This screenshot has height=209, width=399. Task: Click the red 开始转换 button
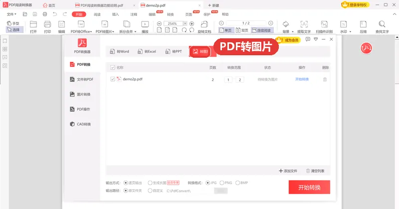309,187
